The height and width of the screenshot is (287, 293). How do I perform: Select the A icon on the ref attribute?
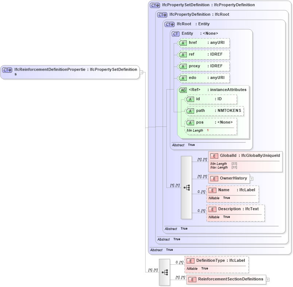183,54
